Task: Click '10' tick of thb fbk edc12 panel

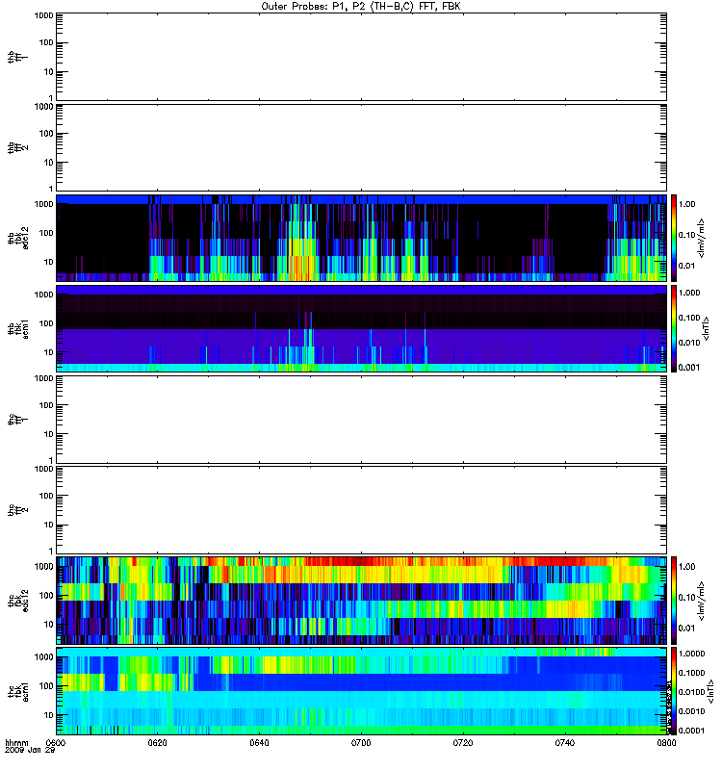Action: 49,262
